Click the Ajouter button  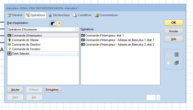15,90
